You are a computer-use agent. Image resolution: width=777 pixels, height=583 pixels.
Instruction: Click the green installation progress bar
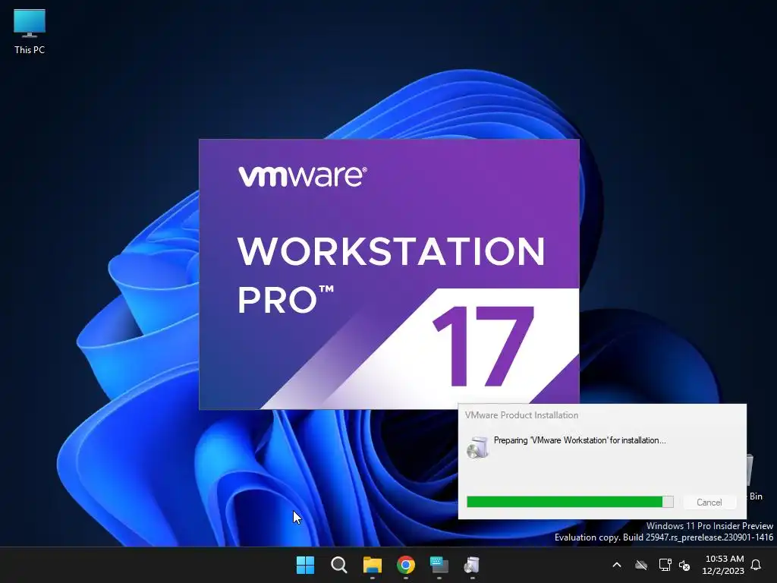(570, 502)
